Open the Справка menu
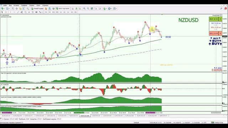The height and width of the screenshot is (128, 228). point(45,5)
